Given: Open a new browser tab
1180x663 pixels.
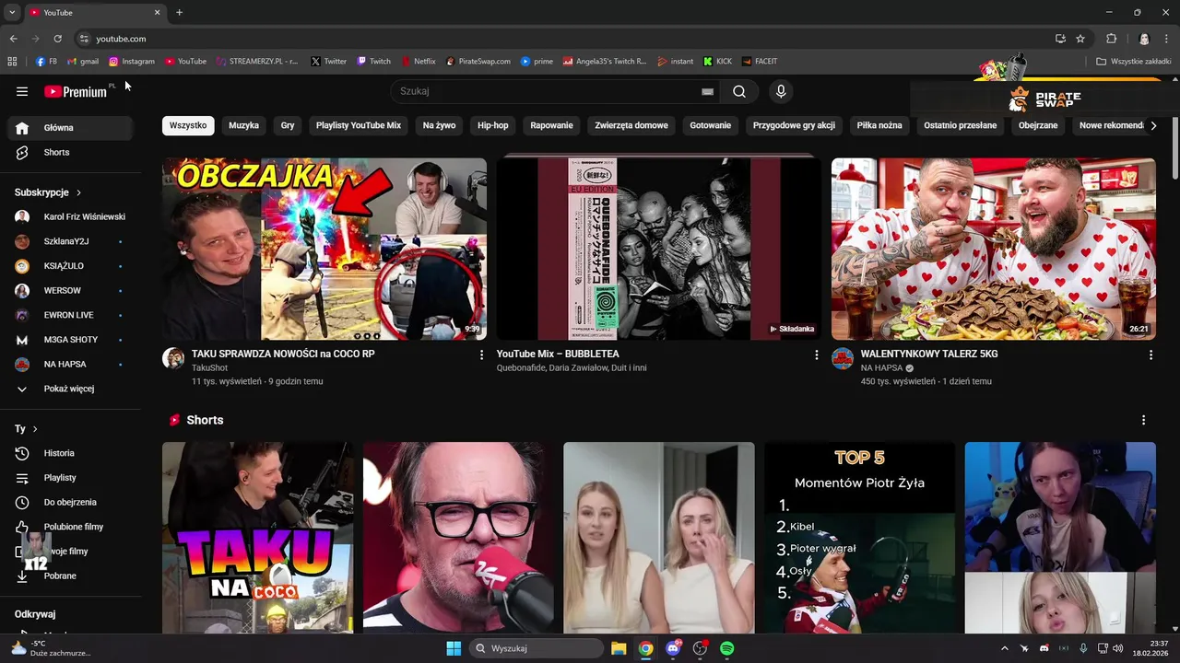Looking at the screenshot, I should coord(179,12).
